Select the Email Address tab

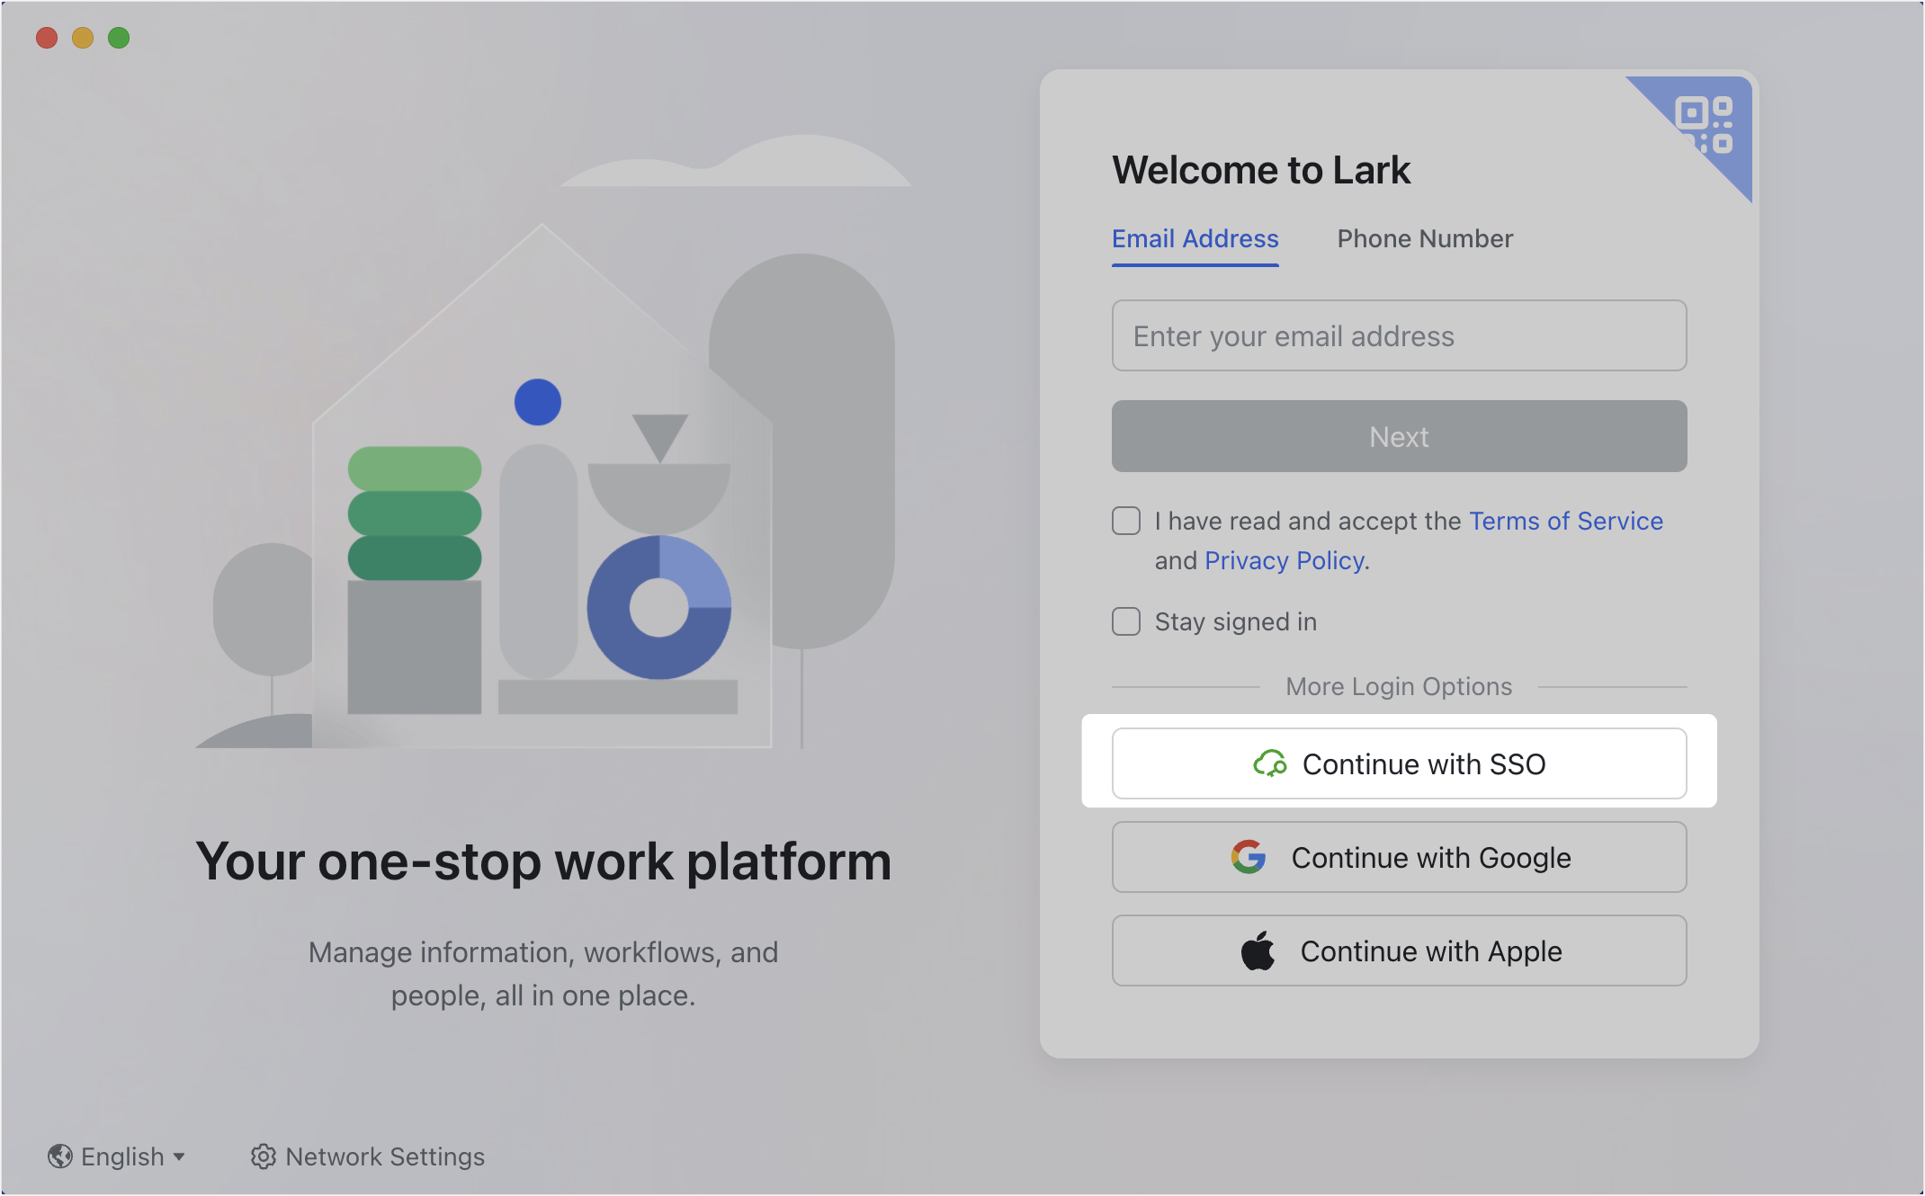click(1195, 238)
